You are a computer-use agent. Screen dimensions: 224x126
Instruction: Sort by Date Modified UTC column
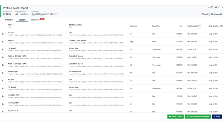click(216, 26)
